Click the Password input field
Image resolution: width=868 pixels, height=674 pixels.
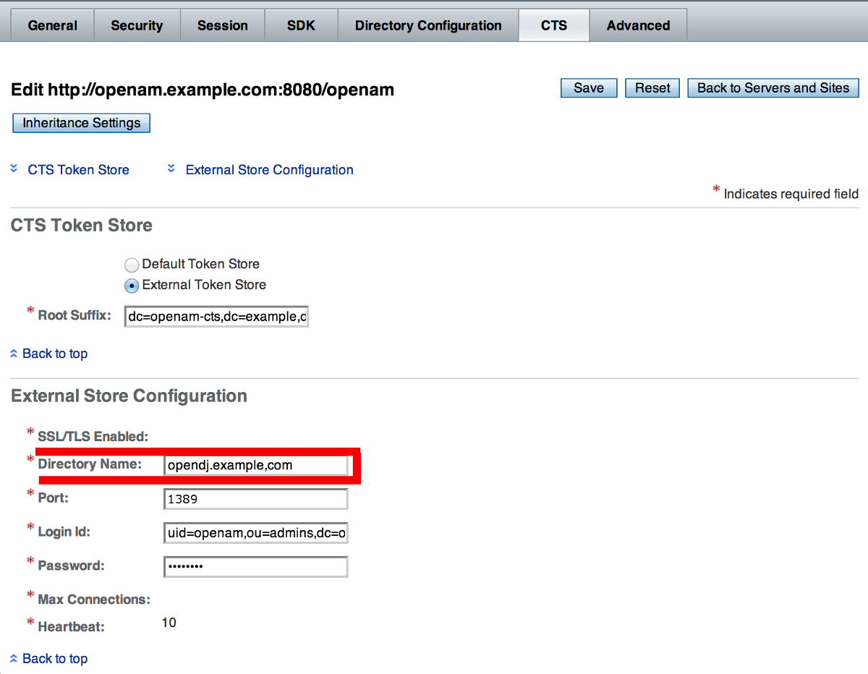(256, 566)
